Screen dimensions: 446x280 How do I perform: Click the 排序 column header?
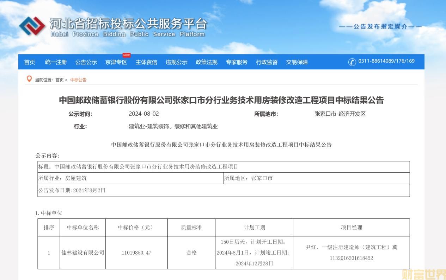tap(49, 228)
